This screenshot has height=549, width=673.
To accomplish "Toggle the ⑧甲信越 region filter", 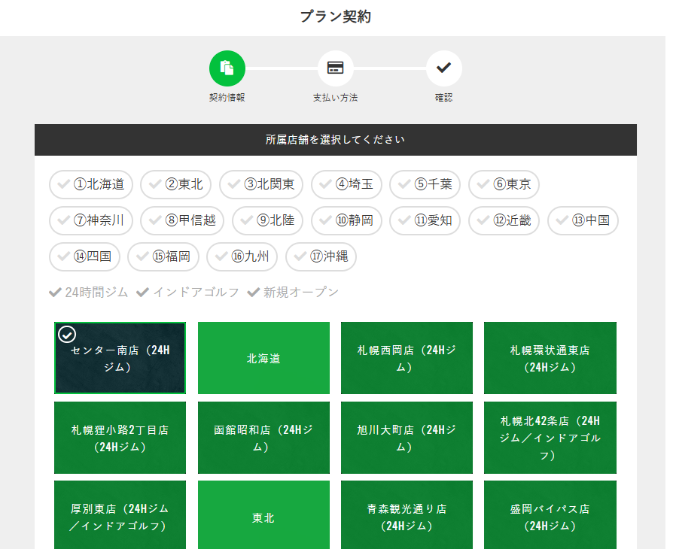I will 182,220.
